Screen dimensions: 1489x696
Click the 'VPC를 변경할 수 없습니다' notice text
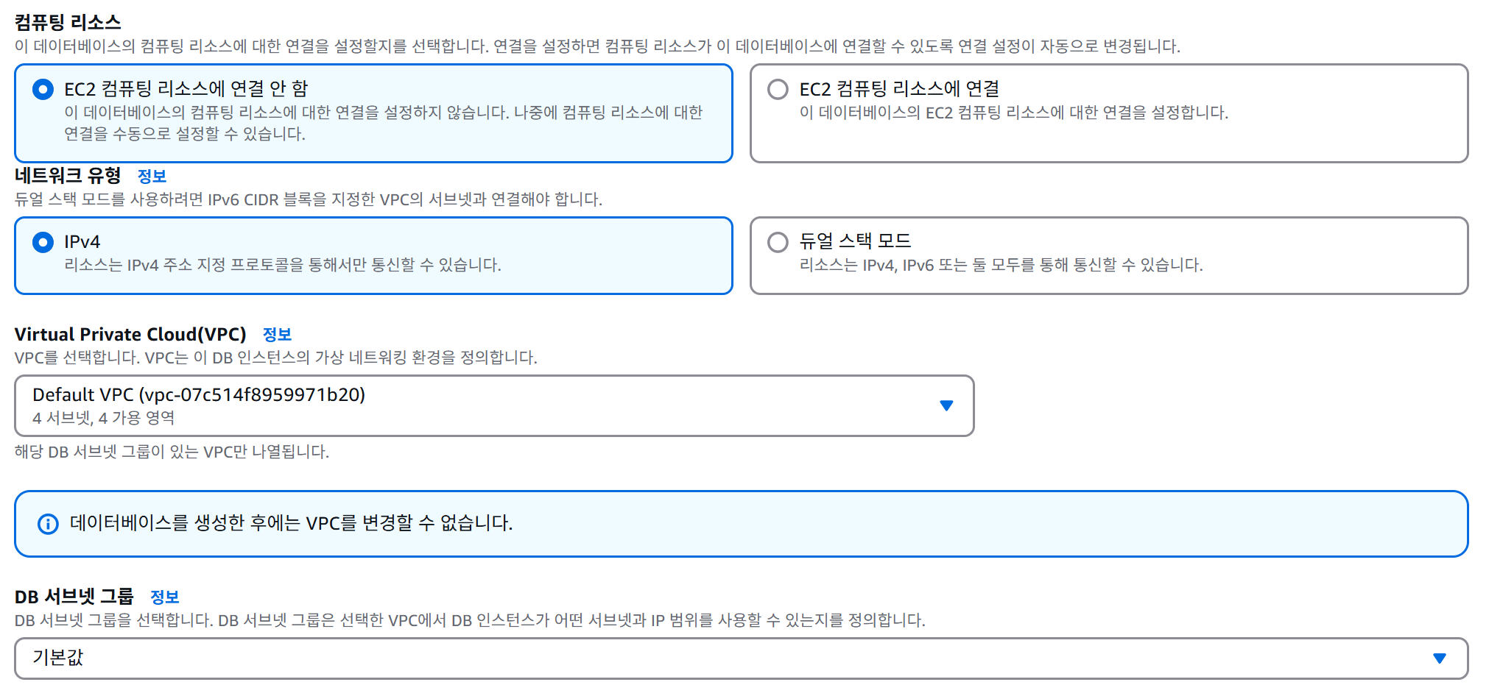point(291,523)
